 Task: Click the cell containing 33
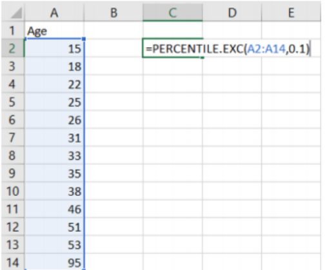pos(54,155)
